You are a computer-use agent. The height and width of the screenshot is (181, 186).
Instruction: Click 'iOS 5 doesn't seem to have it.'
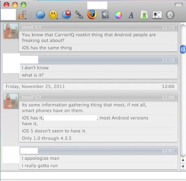coord(54,131)
